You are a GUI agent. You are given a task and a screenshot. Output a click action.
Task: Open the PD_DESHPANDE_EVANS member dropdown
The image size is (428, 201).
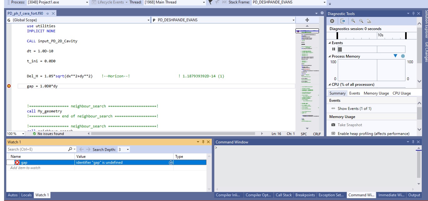point(294,20)
